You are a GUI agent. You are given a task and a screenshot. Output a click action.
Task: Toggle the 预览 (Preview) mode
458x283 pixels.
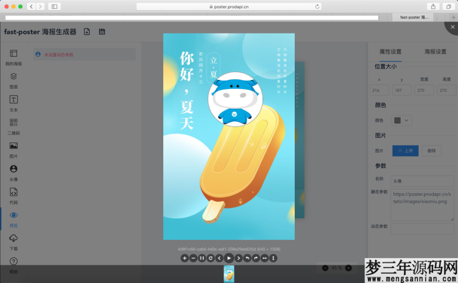(x=13, y=219)
